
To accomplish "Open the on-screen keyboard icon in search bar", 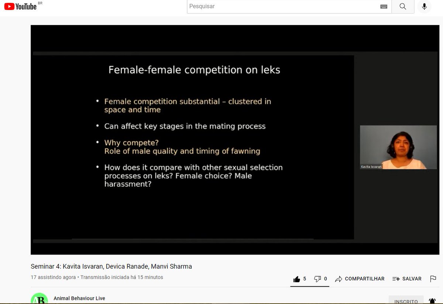I will [x=384, y=7].
